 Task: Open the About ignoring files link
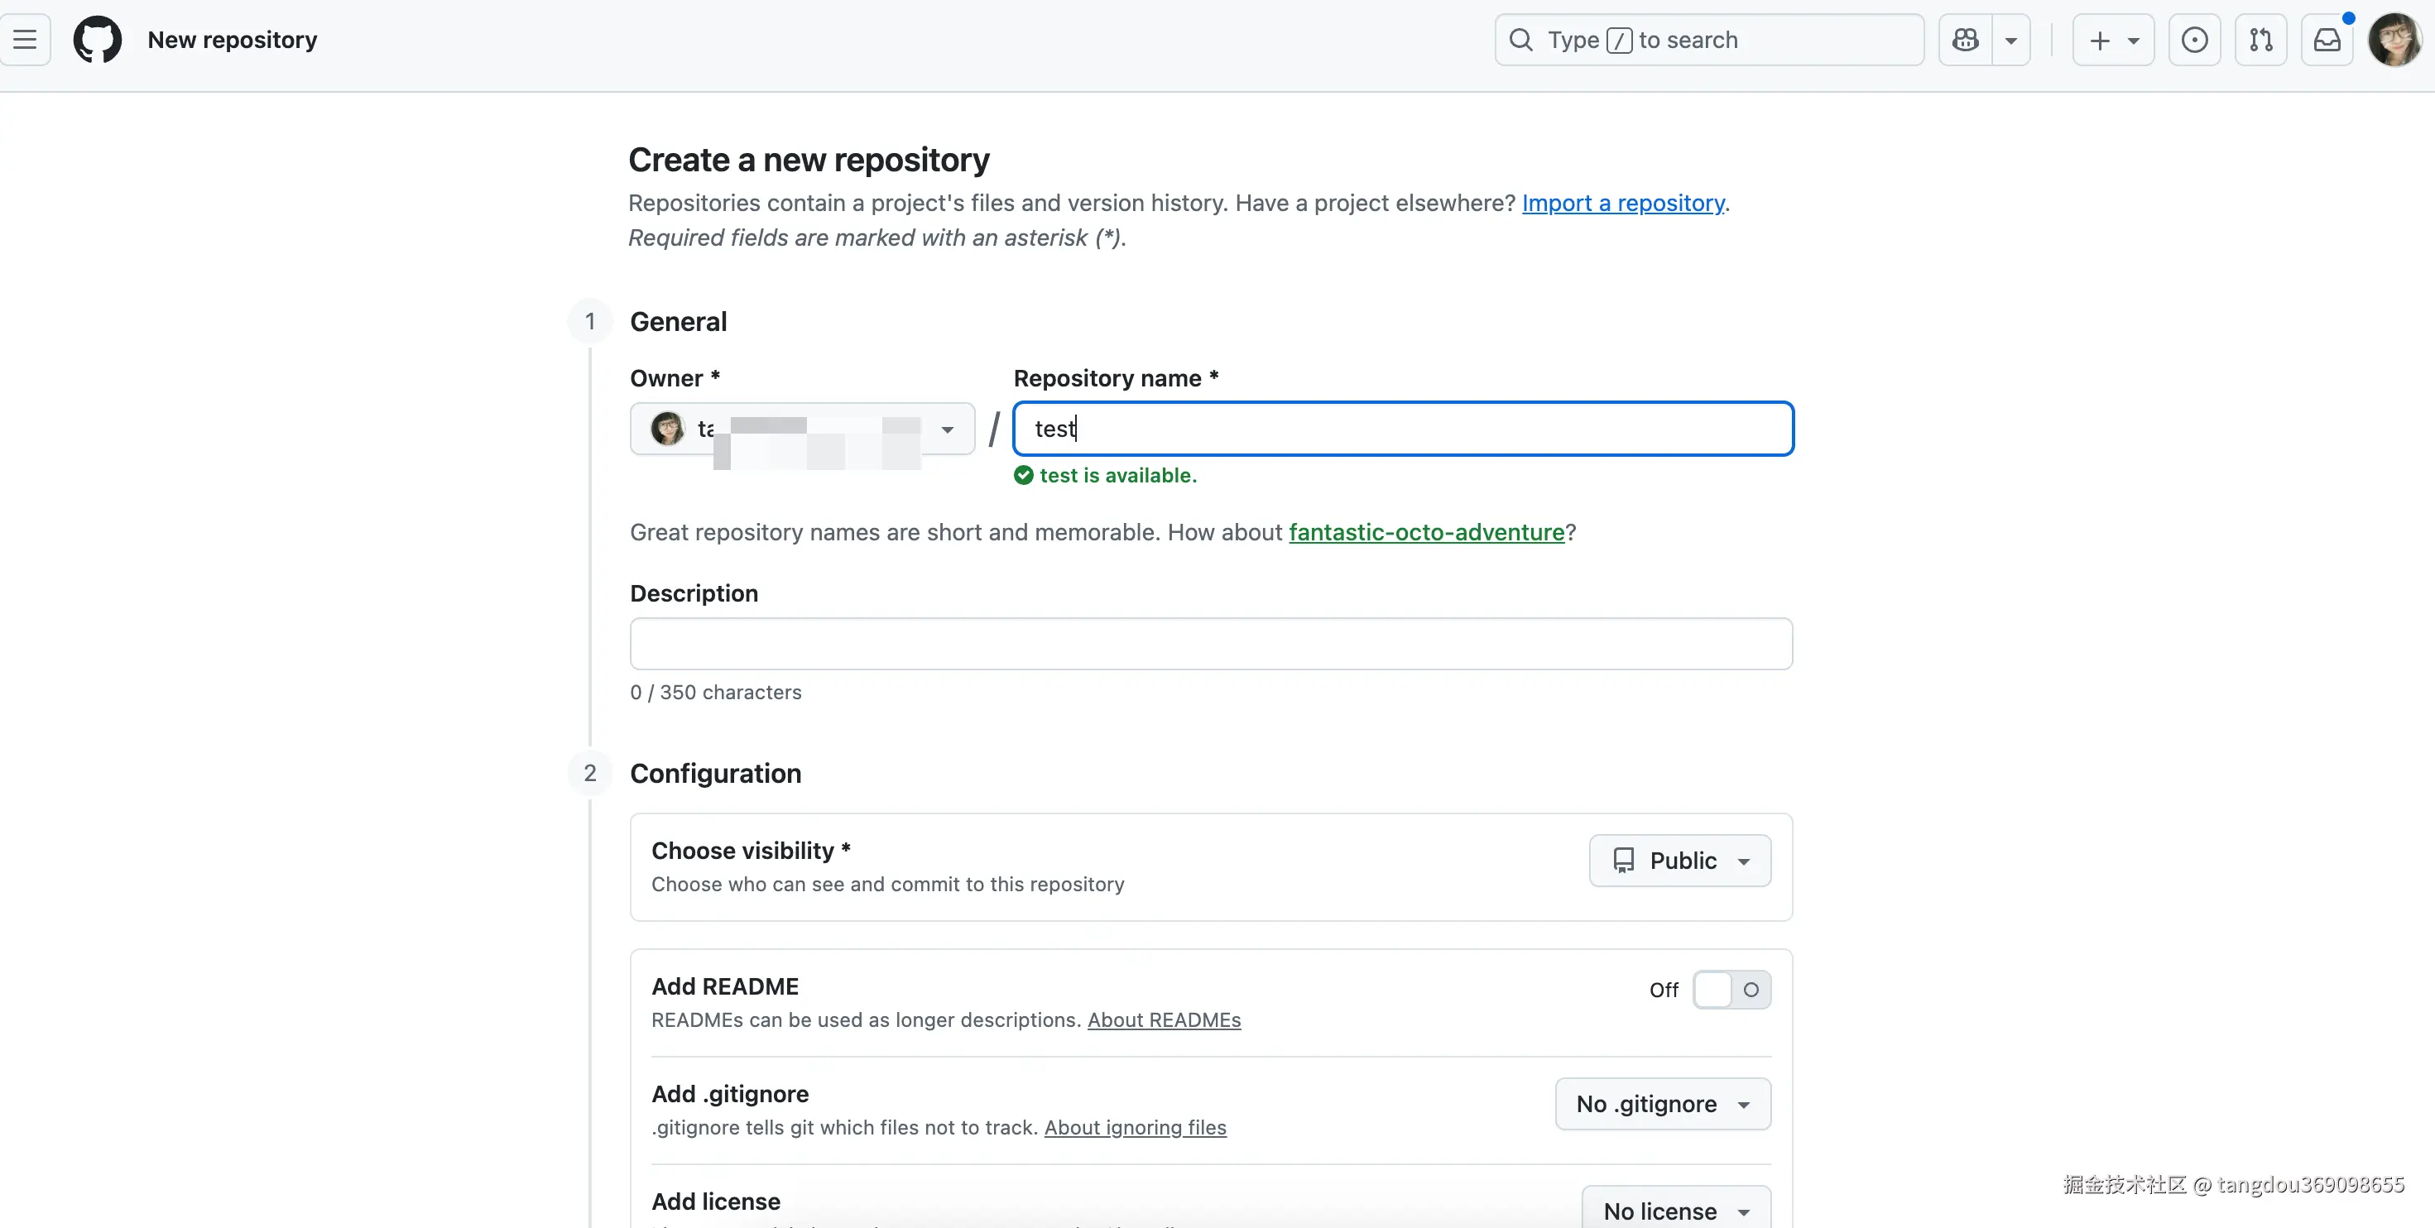click(x=1134, y=1128)
